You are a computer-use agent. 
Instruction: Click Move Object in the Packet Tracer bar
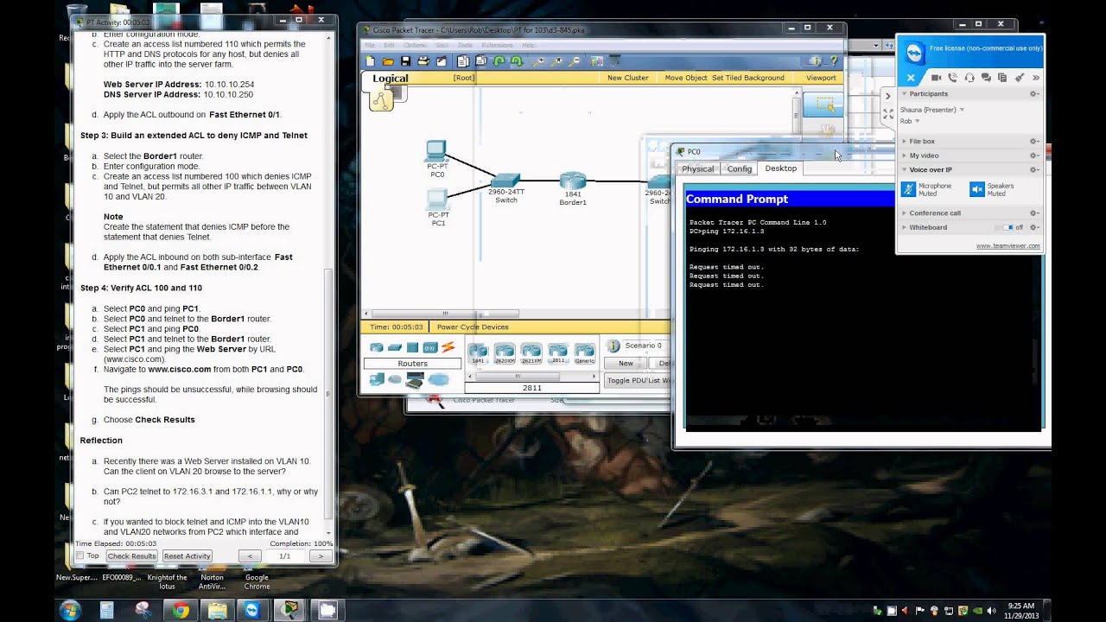(x=686, y=78)
